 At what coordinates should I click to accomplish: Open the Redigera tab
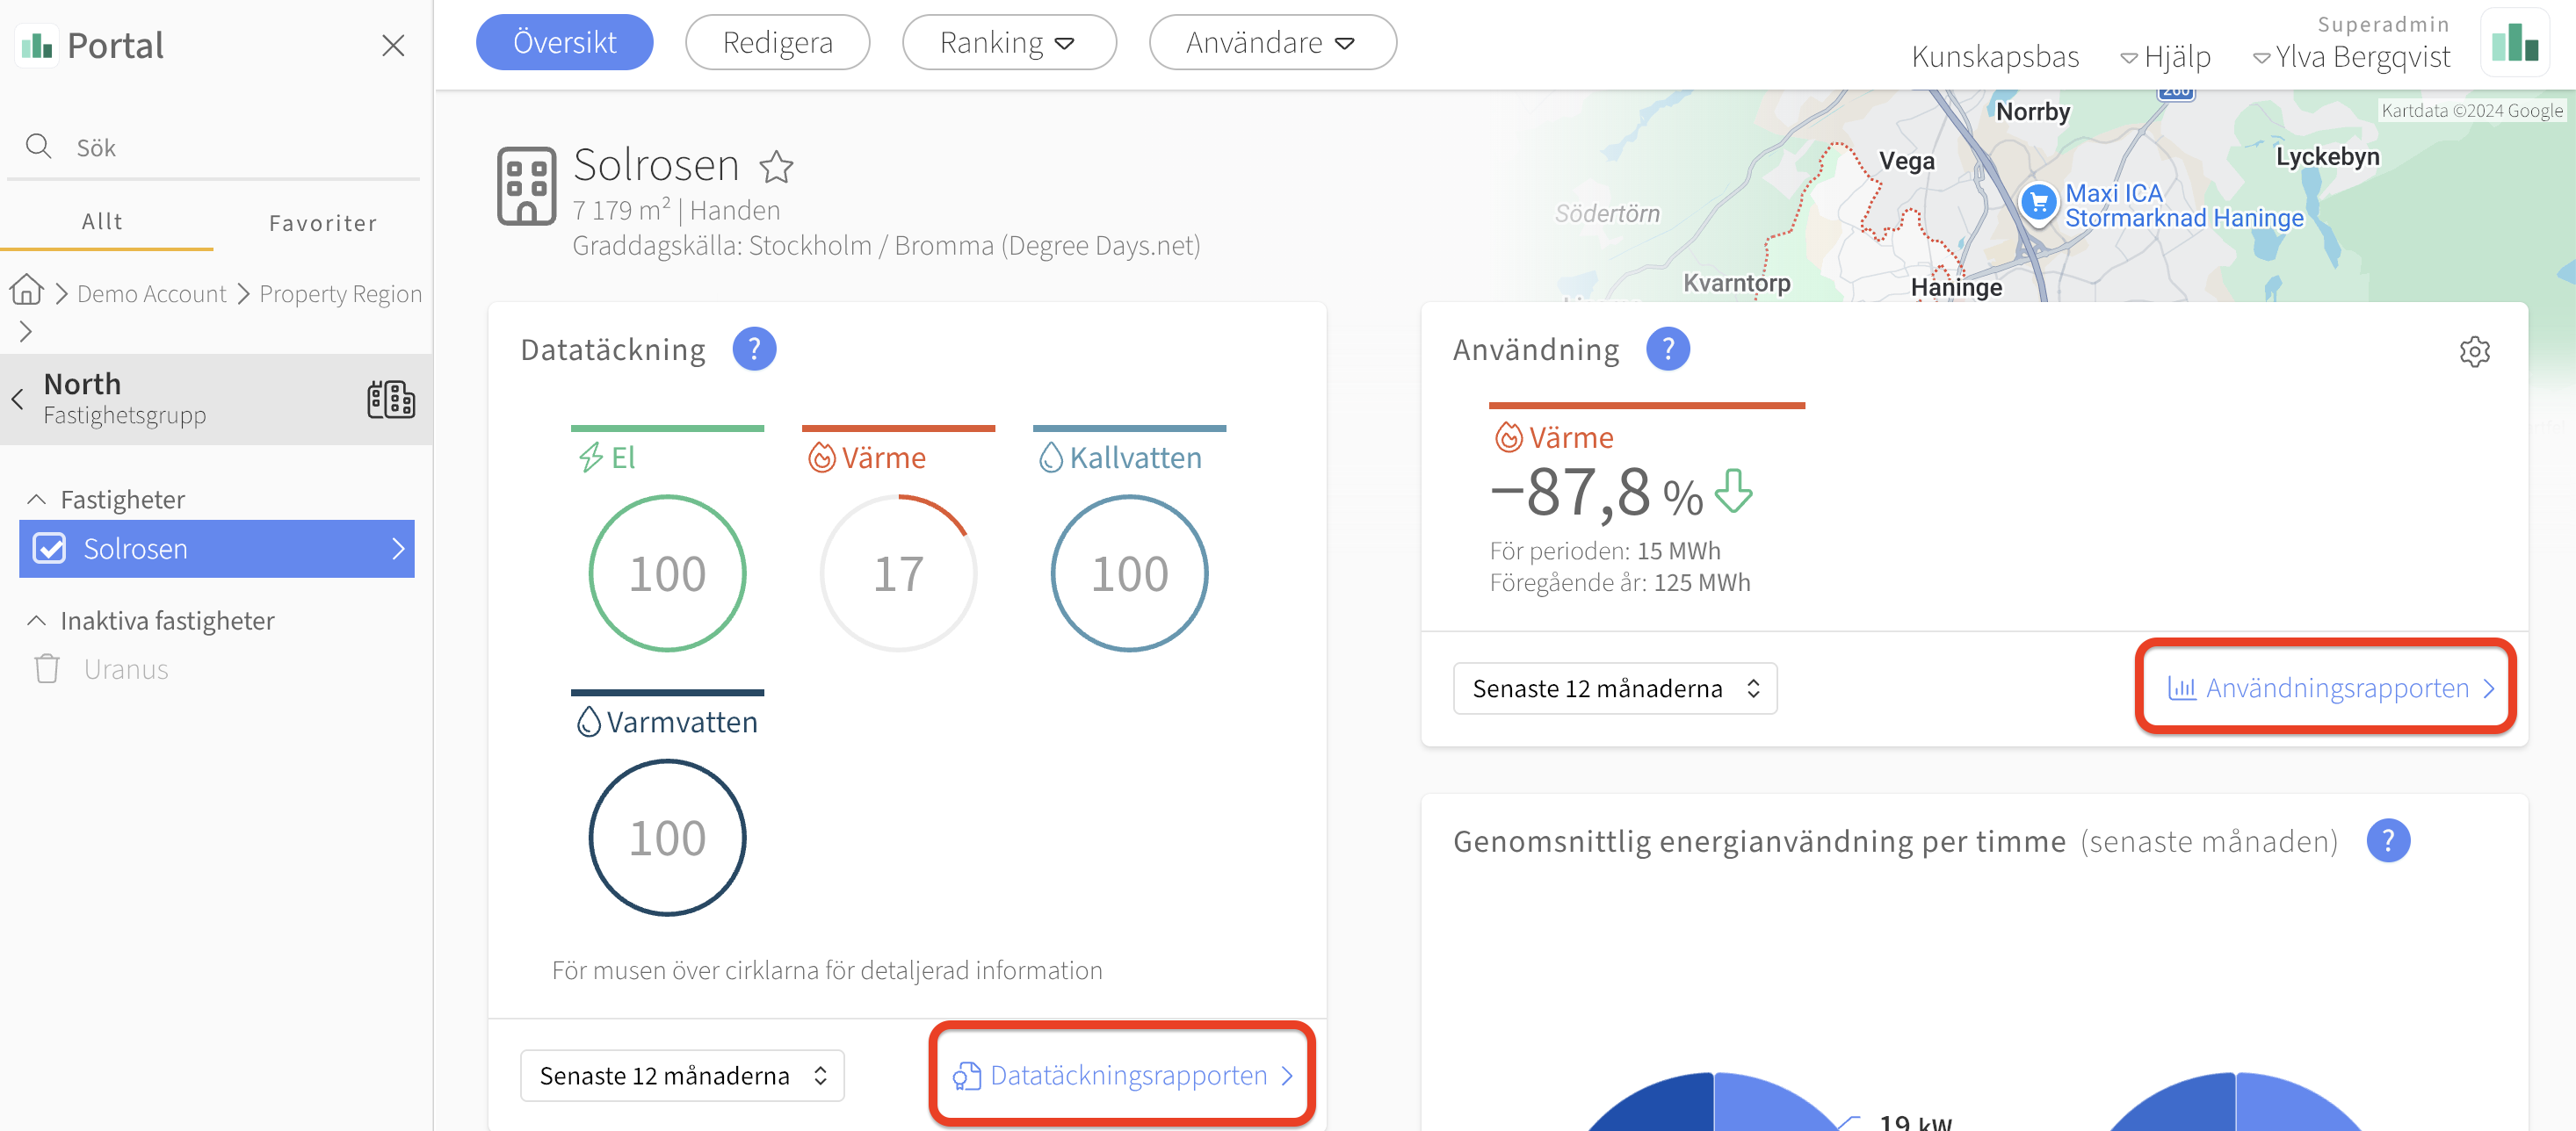(777, 42)
